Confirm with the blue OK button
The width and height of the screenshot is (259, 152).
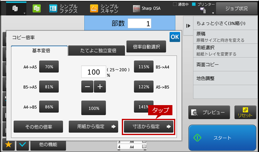point(175,37)
